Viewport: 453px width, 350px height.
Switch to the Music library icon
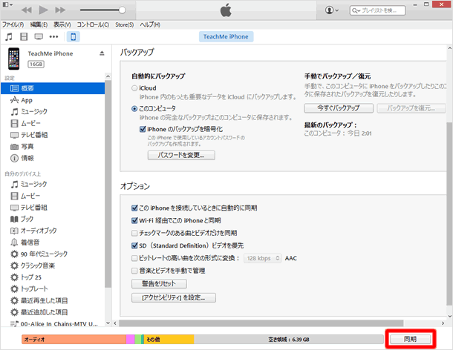(x=9, y=36)
